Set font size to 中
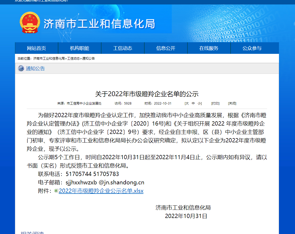 [193, 103]
